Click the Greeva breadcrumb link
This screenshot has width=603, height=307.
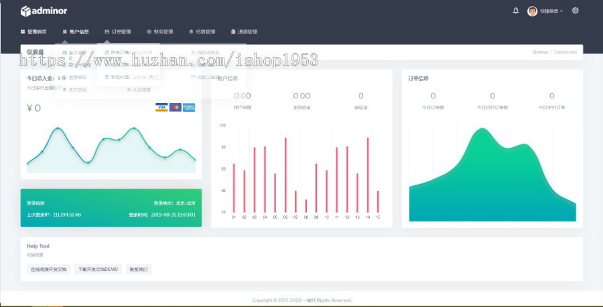tap(540, 52)
